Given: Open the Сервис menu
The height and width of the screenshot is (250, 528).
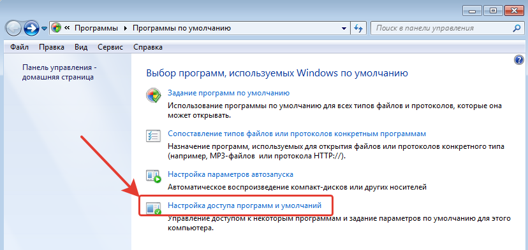Looking at the screenshot, I should pyautogui.click(x=110, y=47).
